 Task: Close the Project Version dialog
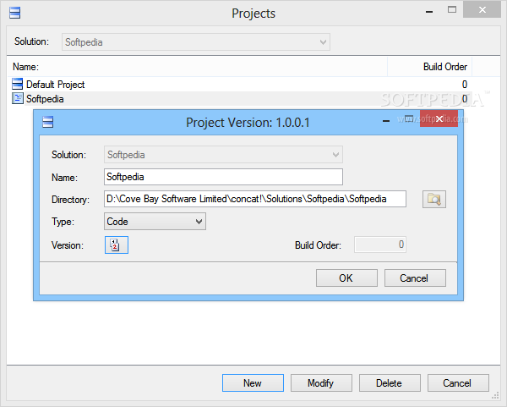(439, 118)
